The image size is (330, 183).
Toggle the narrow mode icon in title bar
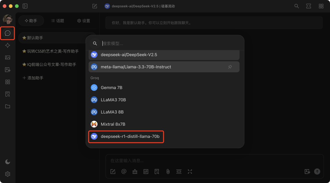click(x=309, y=6)
